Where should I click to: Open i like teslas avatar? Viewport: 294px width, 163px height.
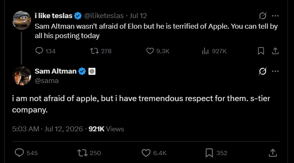click(x=22, y=20)
